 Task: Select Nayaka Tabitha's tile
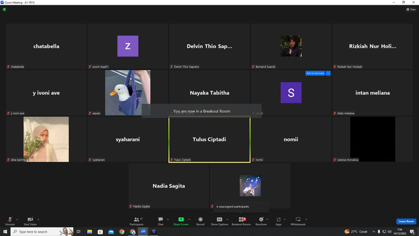tap(209, 93)
